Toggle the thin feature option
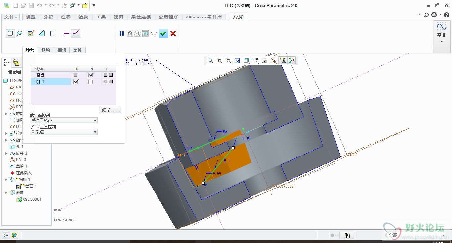The height and width of the screenshot is (243, 452). point(53,33)
